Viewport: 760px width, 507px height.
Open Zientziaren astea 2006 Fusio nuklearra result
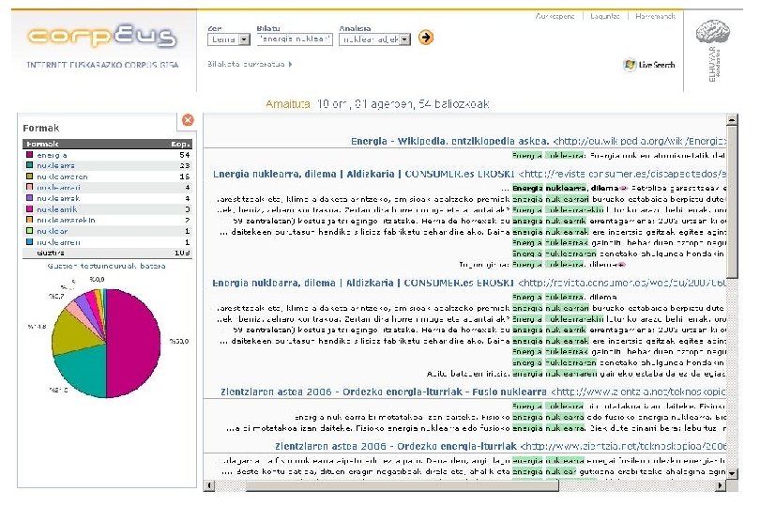tap(384, 392)
